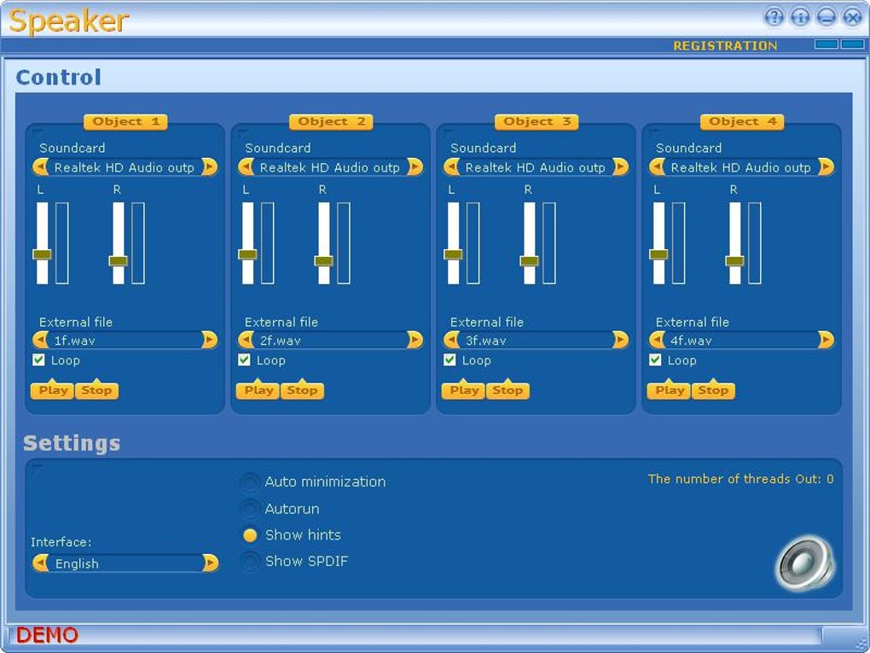Play Object 2 sound
870x653 pixels.
[258, 390]
